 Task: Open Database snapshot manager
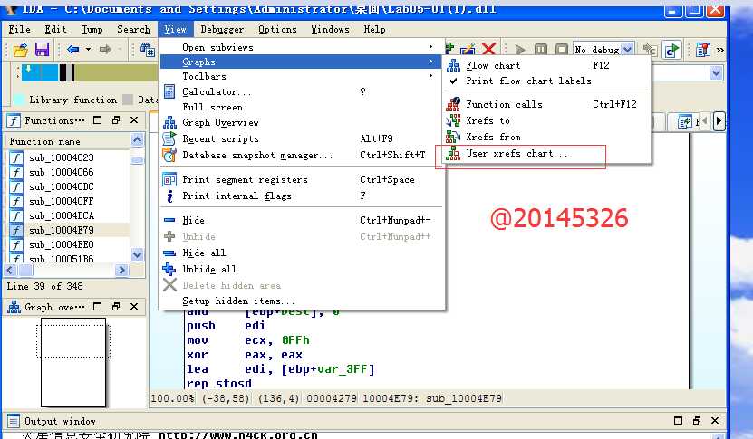point(302,155)
